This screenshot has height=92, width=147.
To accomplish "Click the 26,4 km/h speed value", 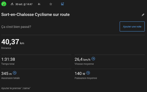I will [x=82, y=59].
